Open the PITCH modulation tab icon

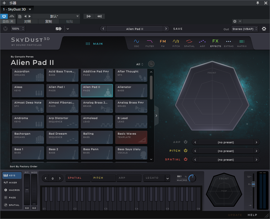[x=176, y=43]
